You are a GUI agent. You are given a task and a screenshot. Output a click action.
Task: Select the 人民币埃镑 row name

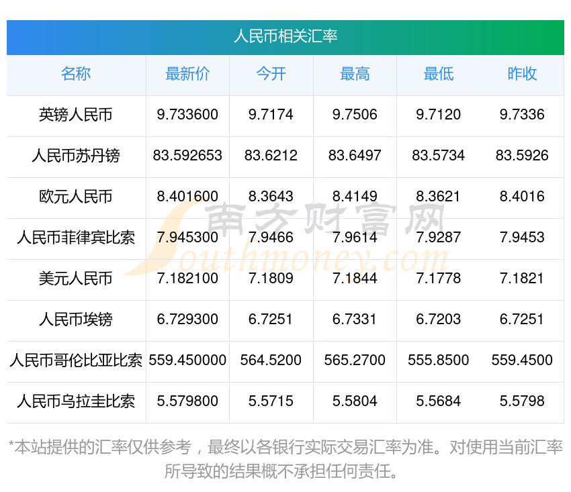tap(76, 319)
